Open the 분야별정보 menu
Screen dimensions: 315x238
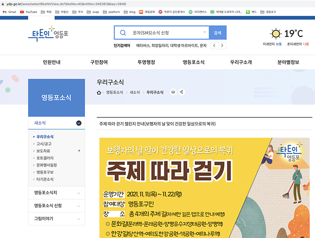(x=288, y=62)
